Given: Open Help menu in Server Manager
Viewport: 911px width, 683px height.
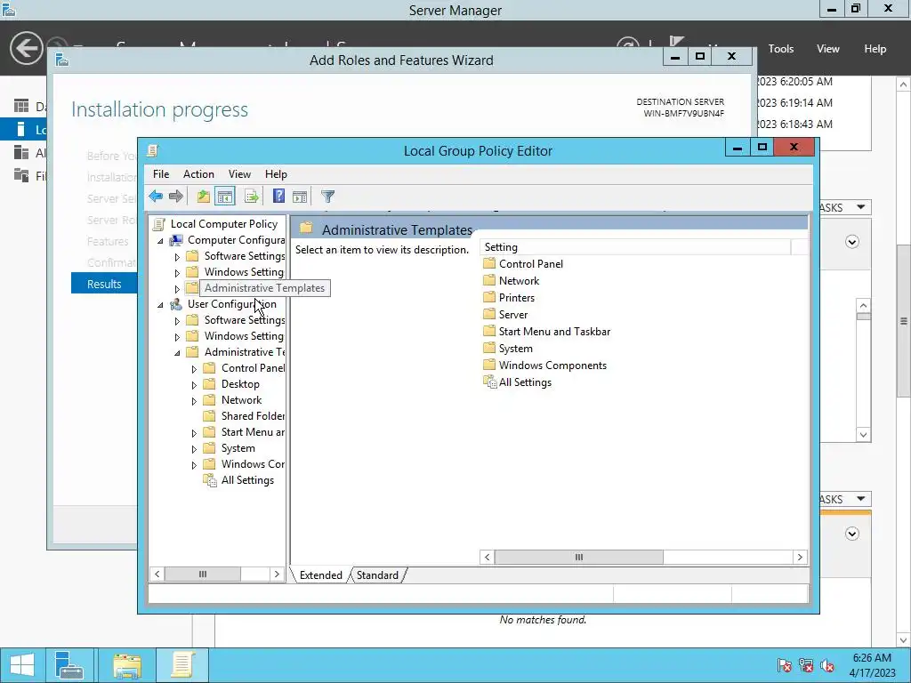Looking at the screenshot, I should [x=875, y=49].
